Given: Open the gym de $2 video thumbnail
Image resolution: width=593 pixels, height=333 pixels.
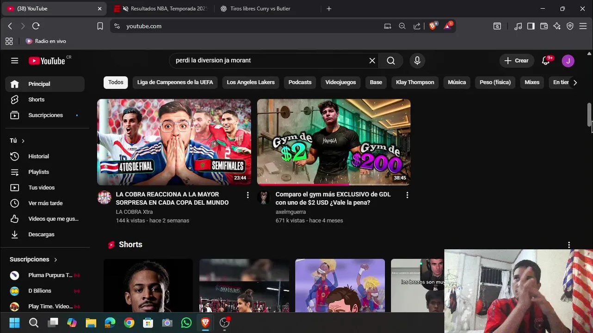Looking at the screenshot, I should pos(334,142).
